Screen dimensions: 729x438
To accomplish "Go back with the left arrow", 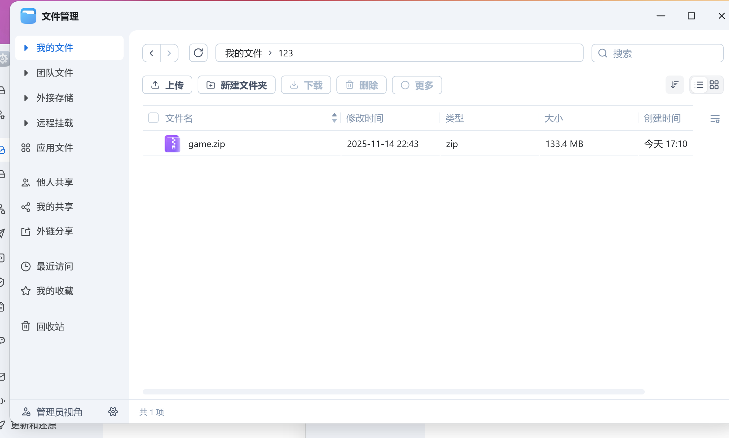I will click(x=151, y=53).
